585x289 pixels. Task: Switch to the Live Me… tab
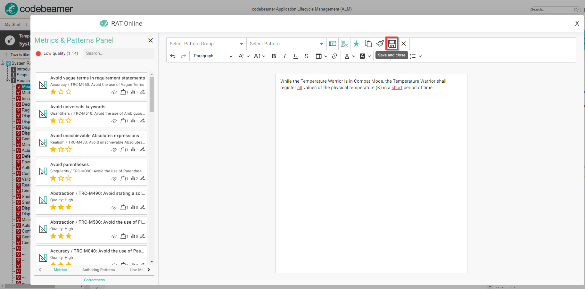(x=136, y=270)
